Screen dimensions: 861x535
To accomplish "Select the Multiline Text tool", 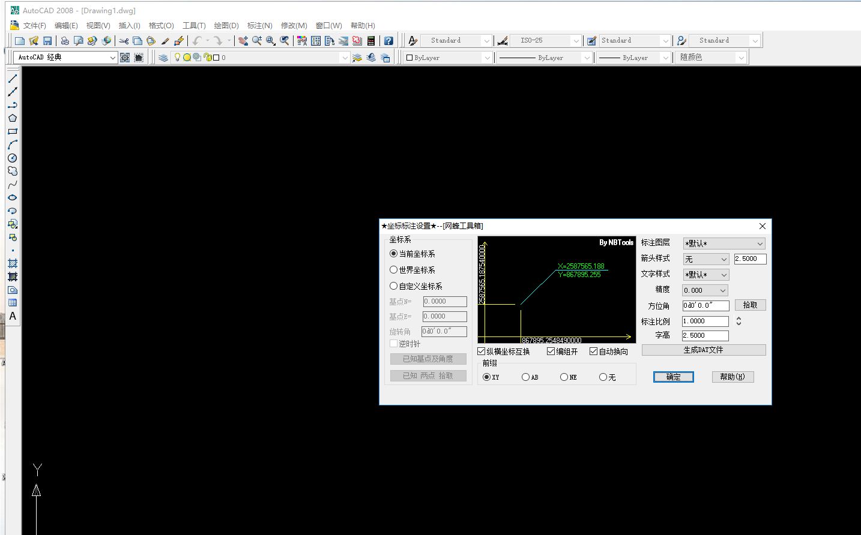I will 12,316.
